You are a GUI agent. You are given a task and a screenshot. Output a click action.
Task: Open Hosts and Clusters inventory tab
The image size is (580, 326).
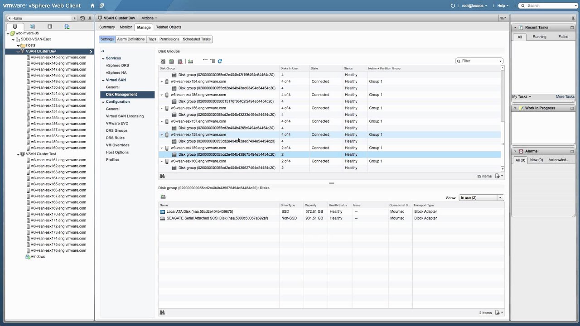(14, 27)
